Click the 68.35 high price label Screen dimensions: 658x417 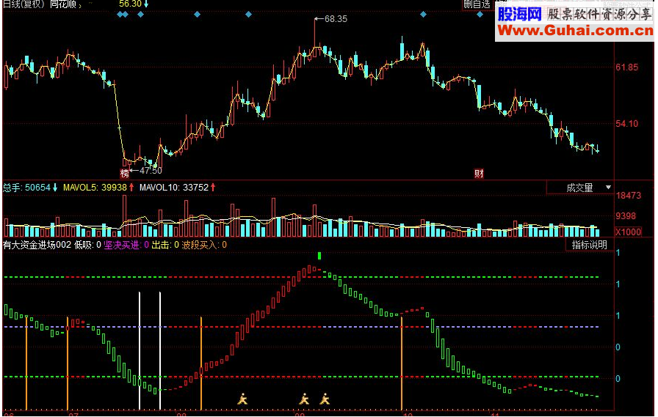[x=336, y=19]
